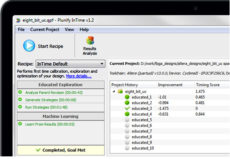Follow the More details... link
The image size is (230, 159).
[79, 76]
